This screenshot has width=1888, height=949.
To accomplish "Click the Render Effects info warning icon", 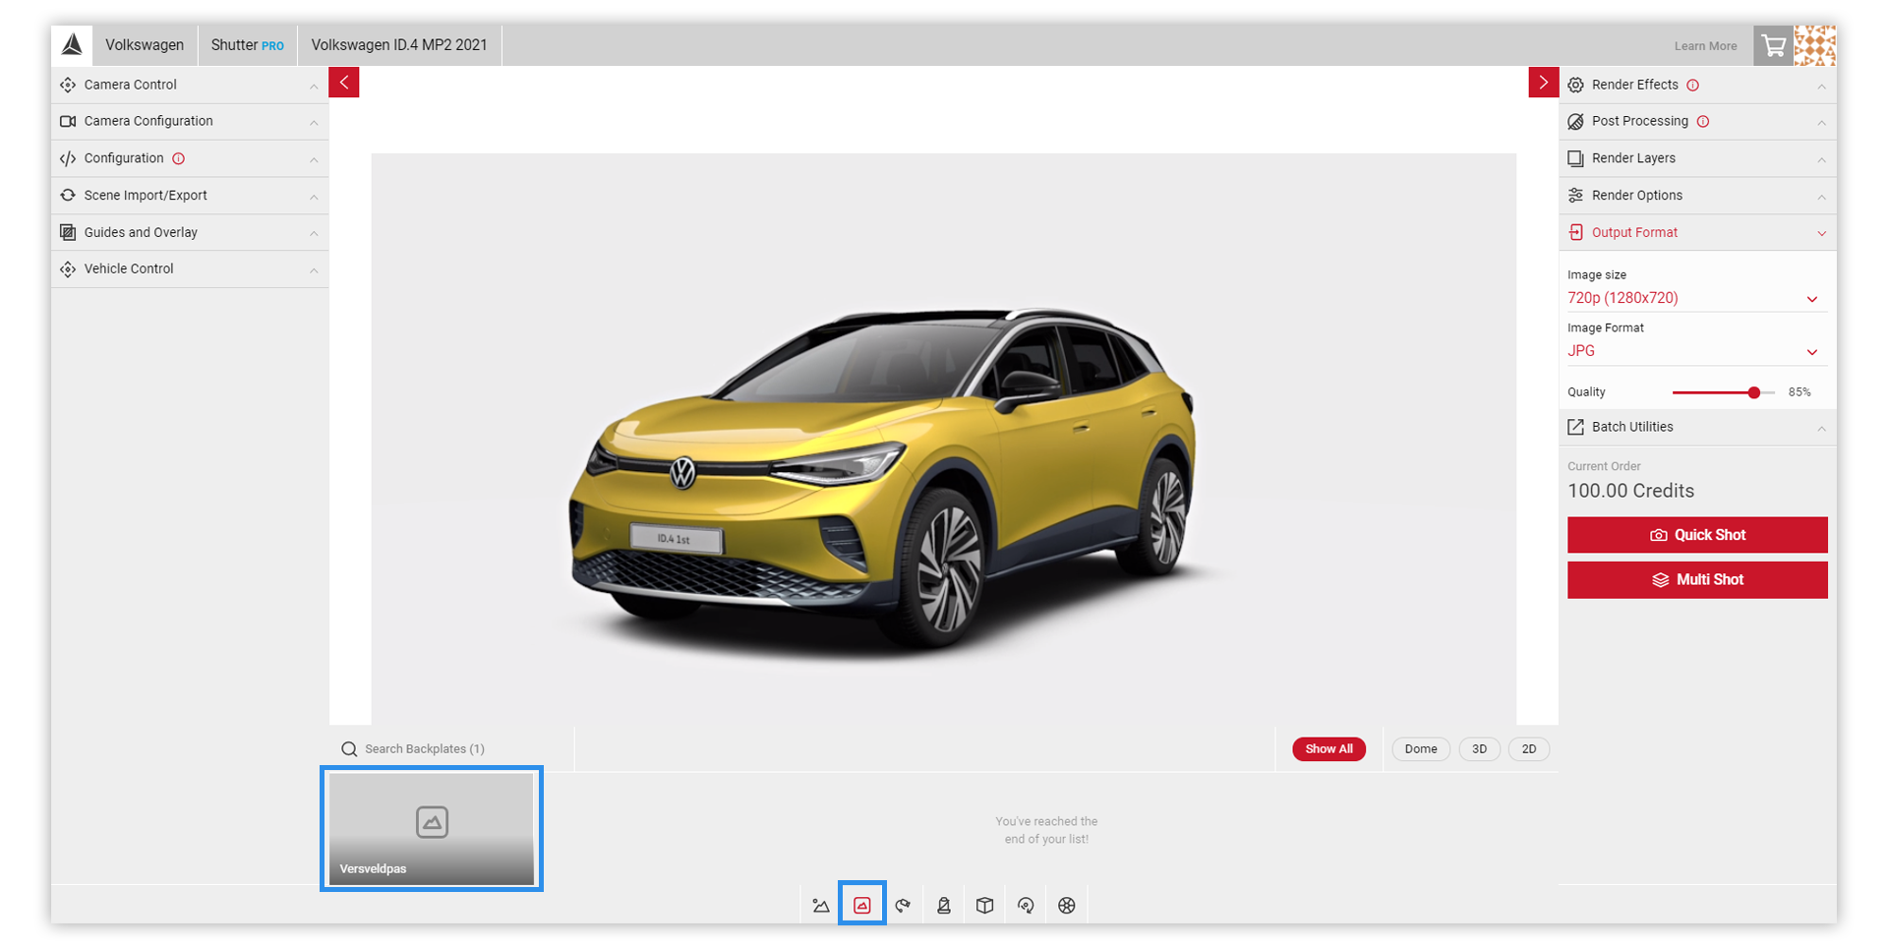I will pyautogui.click(x=1692, y=86).
